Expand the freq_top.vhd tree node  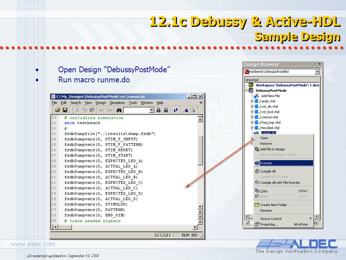point(252,122)
